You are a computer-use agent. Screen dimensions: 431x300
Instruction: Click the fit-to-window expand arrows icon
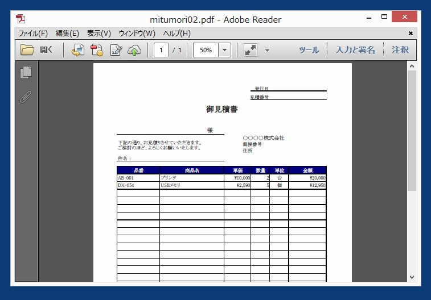point(251,50)
